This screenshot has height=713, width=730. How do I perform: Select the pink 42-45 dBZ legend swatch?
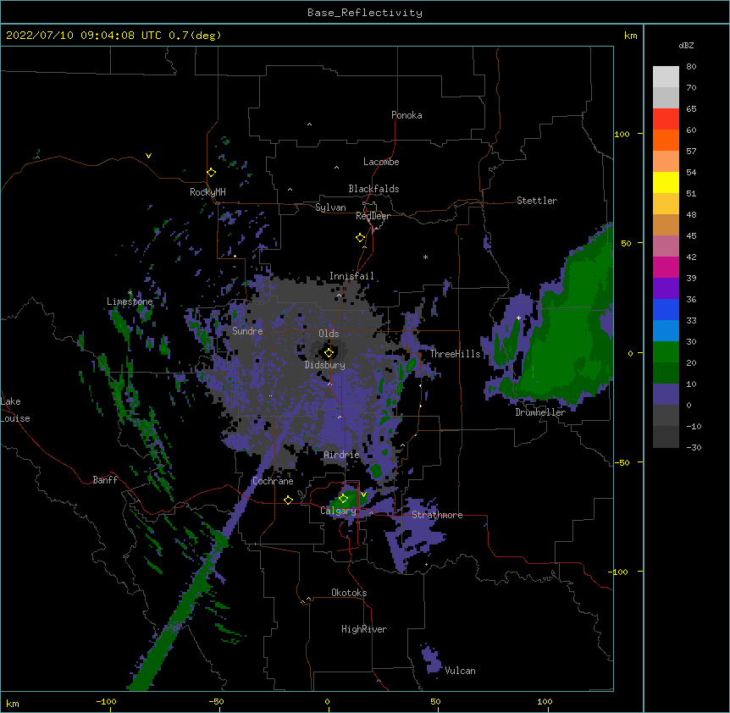click(666, 246)
